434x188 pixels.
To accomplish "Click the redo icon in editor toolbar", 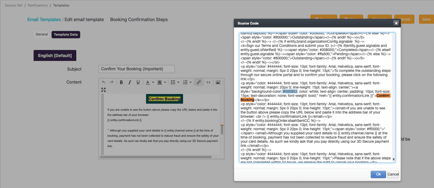I will 111,82.
